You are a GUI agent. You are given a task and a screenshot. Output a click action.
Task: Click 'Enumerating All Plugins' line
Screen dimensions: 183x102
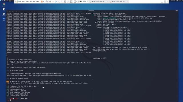[x=28, y=67]
